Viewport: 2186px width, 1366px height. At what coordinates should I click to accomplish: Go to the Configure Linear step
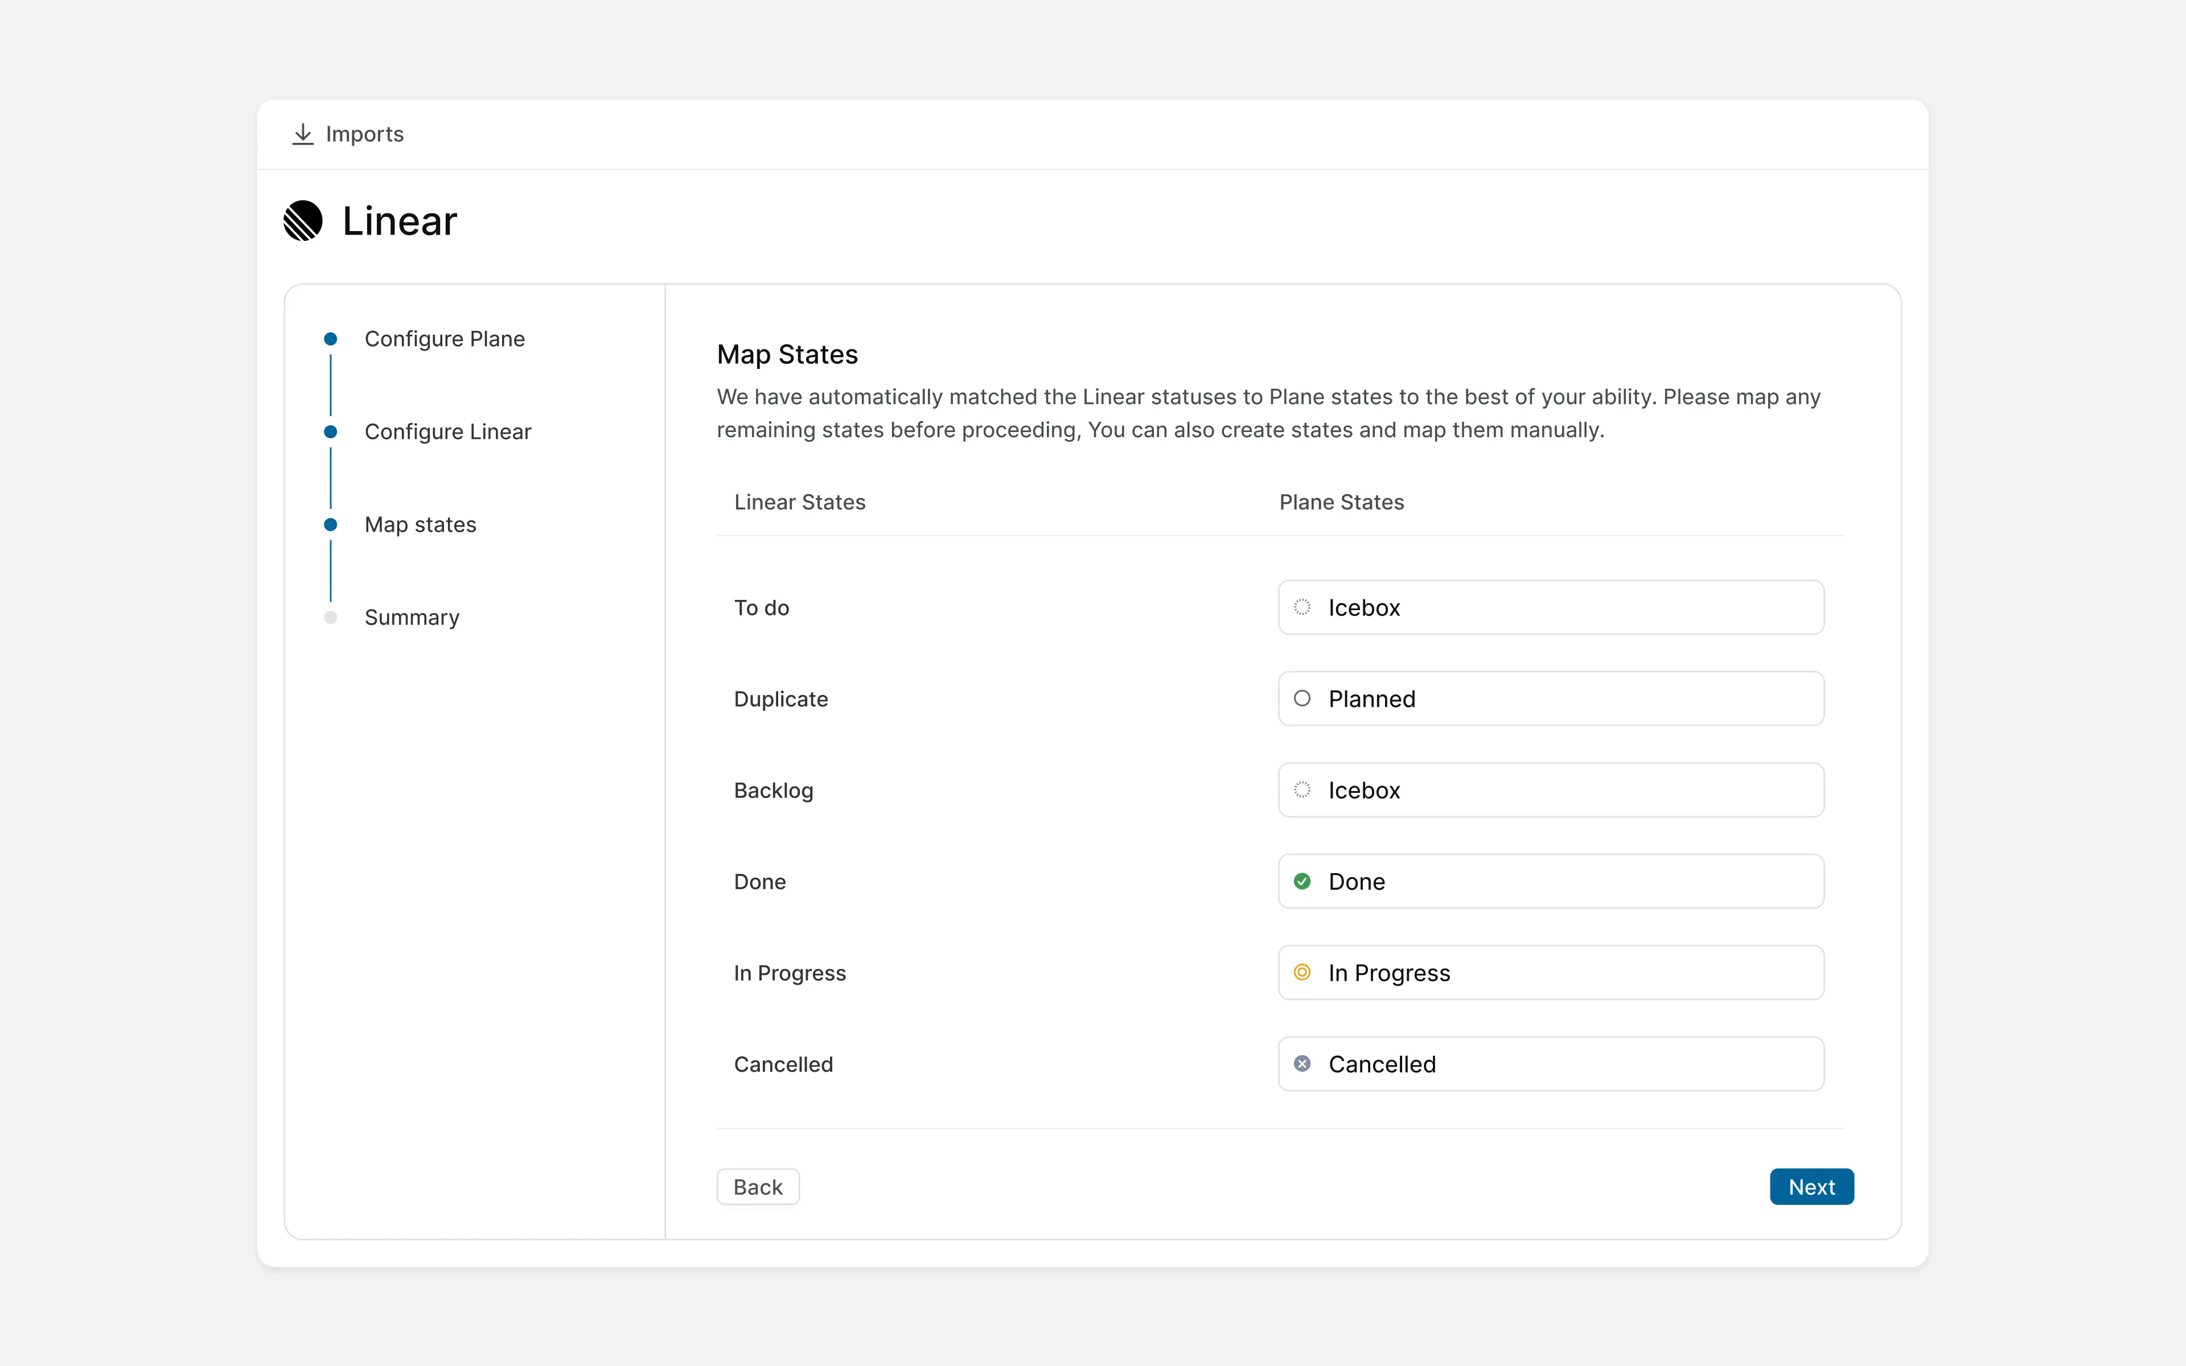[448, 432]
